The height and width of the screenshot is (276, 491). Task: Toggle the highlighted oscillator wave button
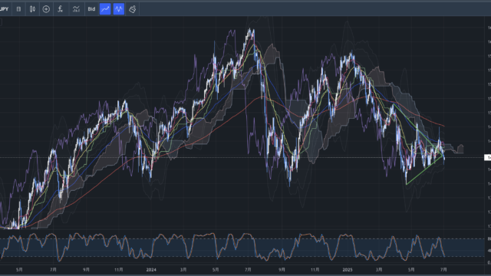point(119,9)
